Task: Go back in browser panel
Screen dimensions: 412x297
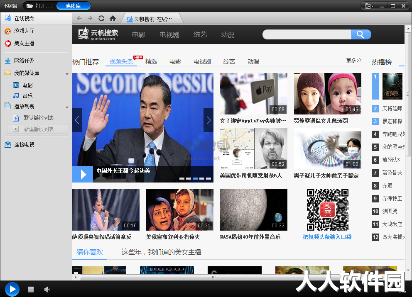Action: (x=79, y=18)
